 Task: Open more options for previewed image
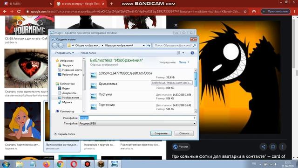283,147
